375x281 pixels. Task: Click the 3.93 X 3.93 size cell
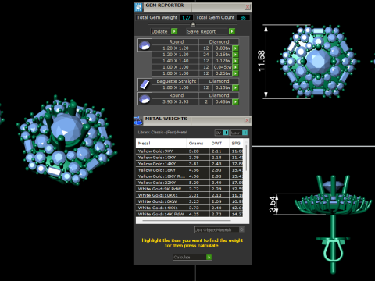pyautogui.click(x=176, y=101)
